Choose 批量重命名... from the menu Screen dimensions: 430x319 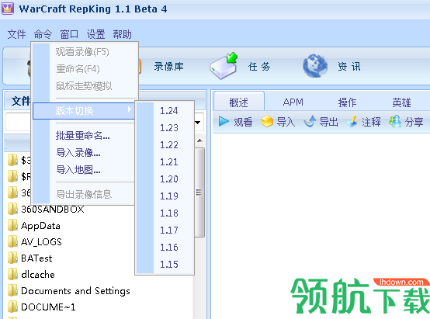[83, 136]
